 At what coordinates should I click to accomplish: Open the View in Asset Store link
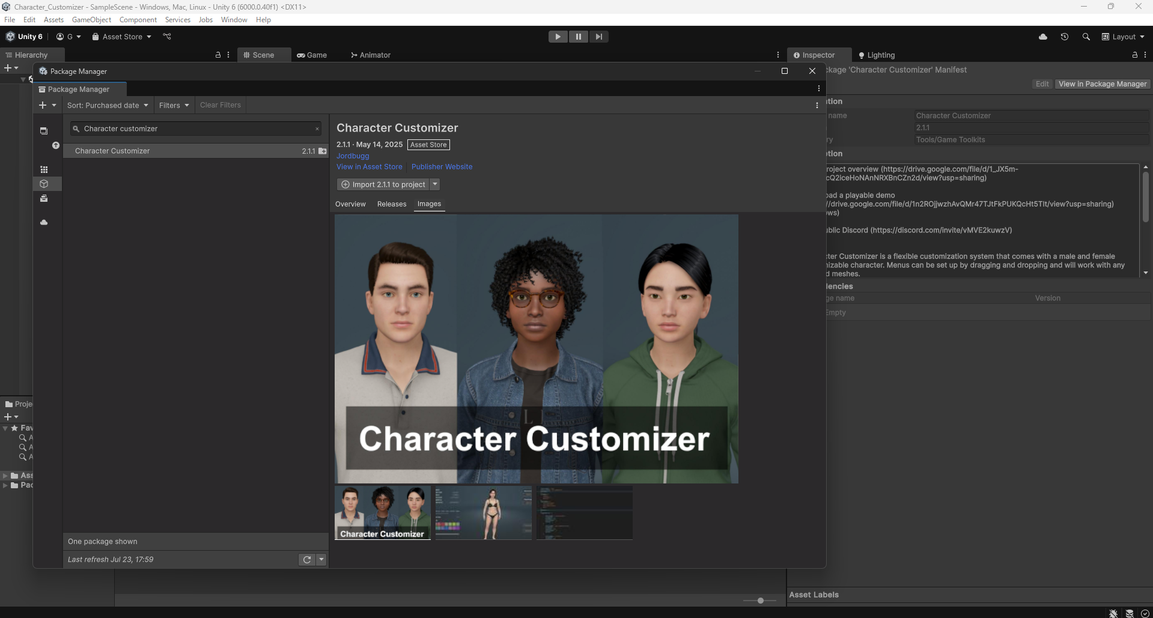pyautogui.click(x=370, y=167)
